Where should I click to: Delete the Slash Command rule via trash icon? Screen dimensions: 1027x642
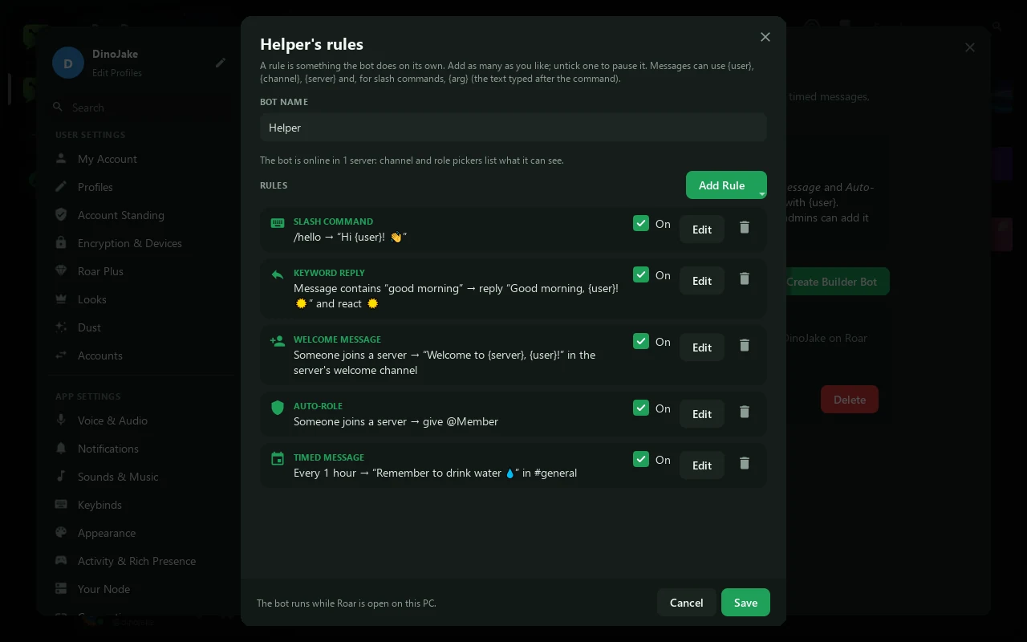click(745, 228)
